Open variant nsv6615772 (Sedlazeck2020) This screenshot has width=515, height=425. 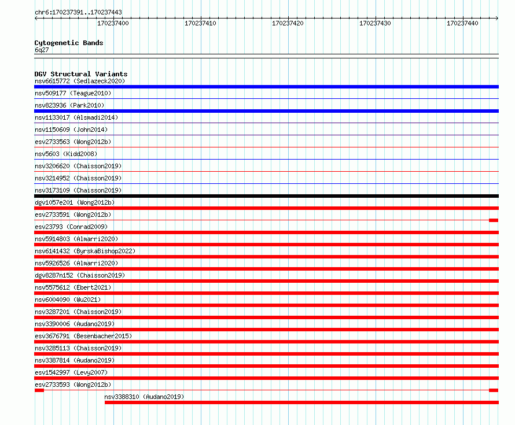pos(80,81)
